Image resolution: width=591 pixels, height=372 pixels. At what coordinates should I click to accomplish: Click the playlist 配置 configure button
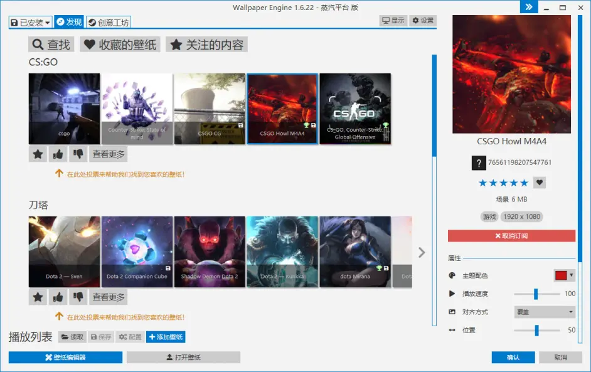pyautogui.click(x=130, y=337)
